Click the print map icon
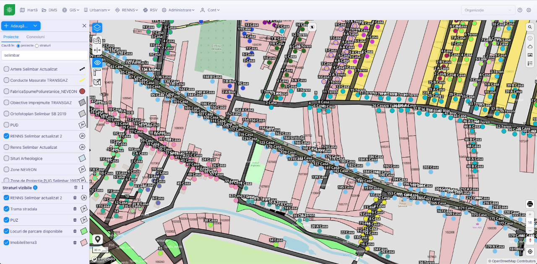537x264 pixels. [530, 204]
